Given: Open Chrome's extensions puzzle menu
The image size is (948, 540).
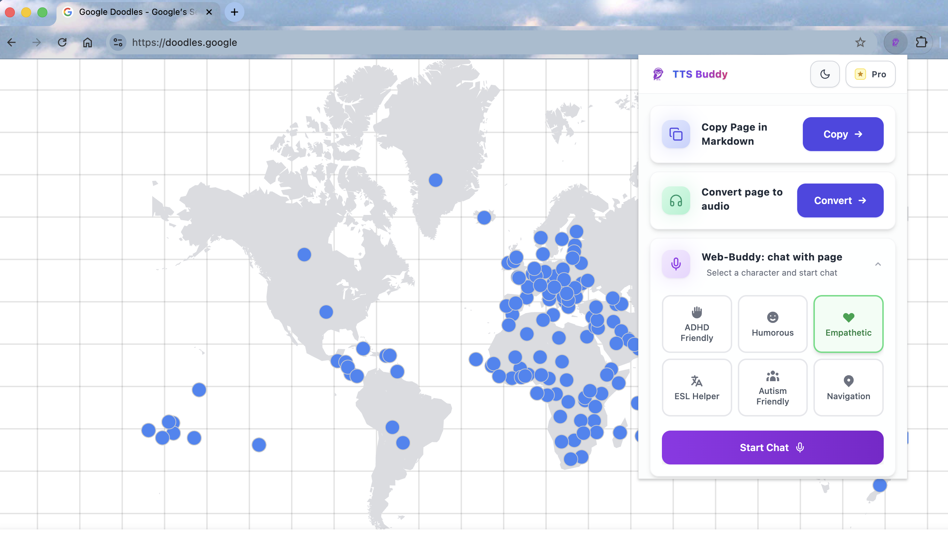Looking at the screenshot, I should click(x=922, y=42).
